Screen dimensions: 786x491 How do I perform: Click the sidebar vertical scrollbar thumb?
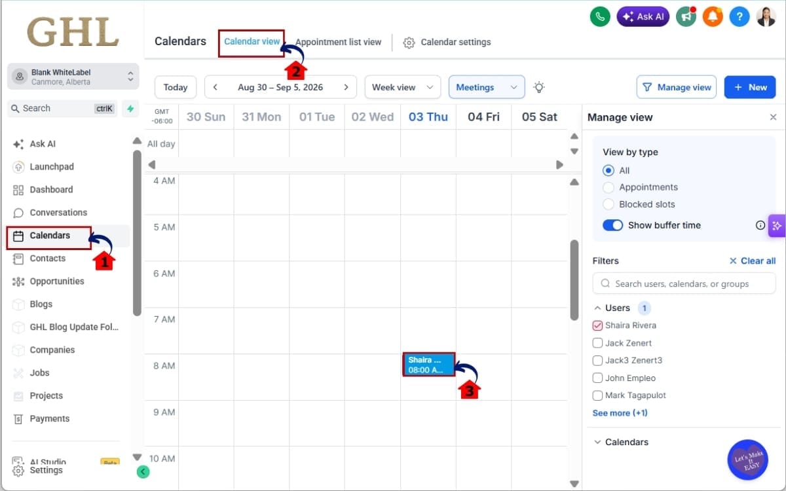tap(137, 232)
